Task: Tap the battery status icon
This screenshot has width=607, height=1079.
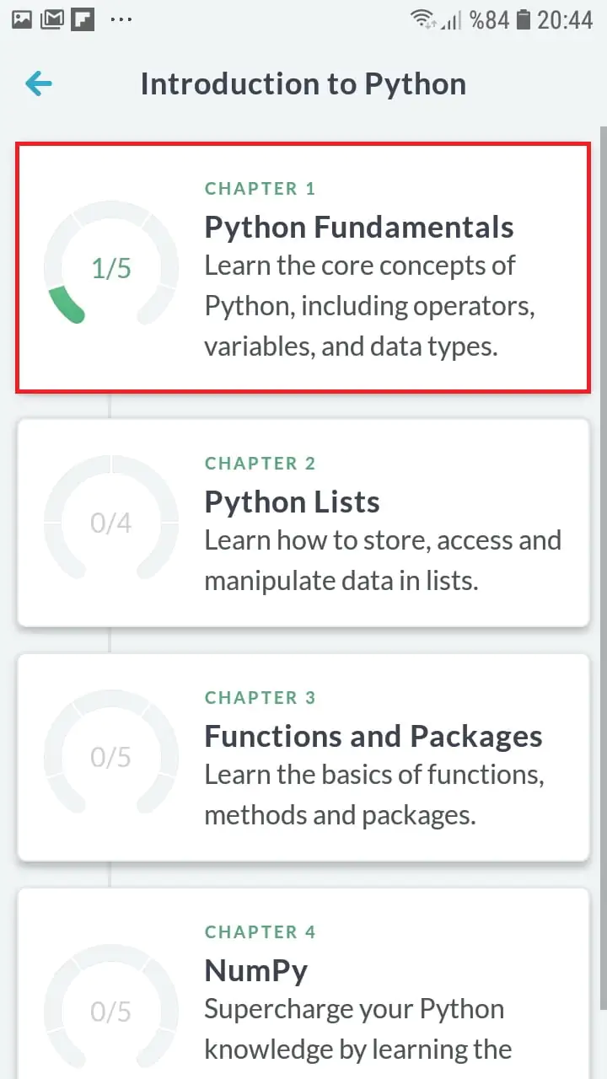Action: (524, 19)
